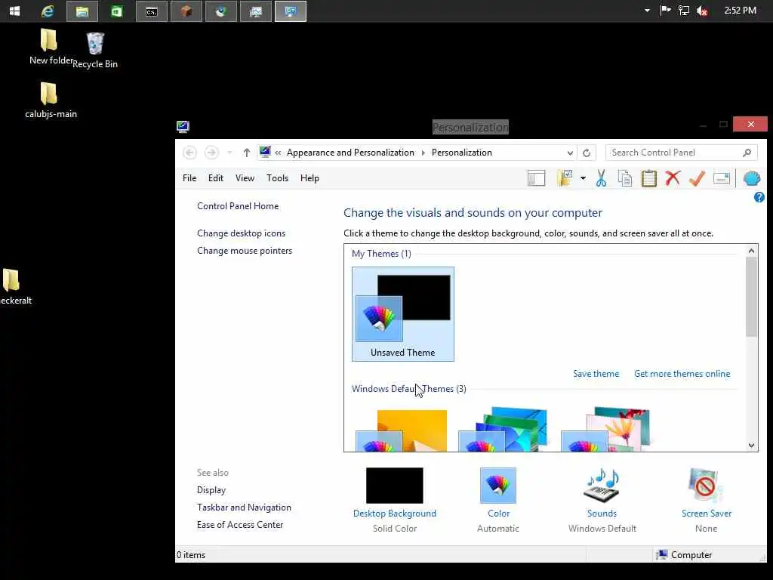Open the View menu
The height and width of the screenshot is (580, 773).
(245, 178)
